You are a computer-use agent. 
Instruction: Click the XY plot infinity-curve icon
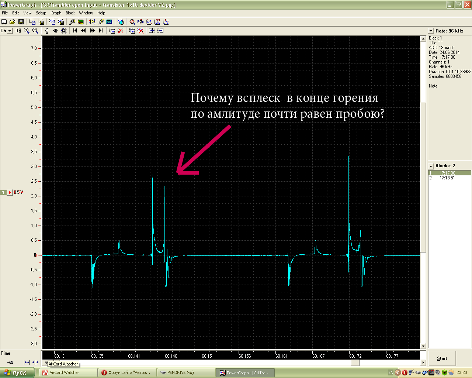click(149, 22)
